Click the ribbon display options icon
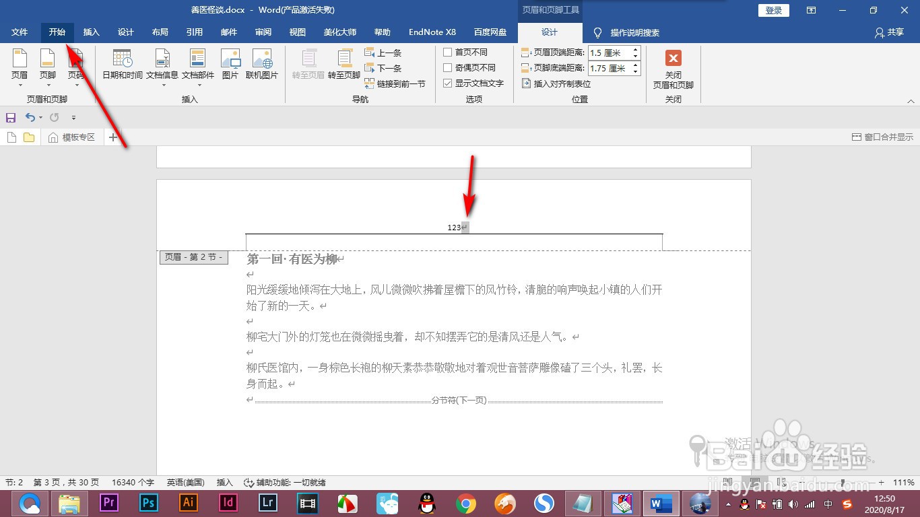The width and height of the screenshot is (920, 517). 812,10
